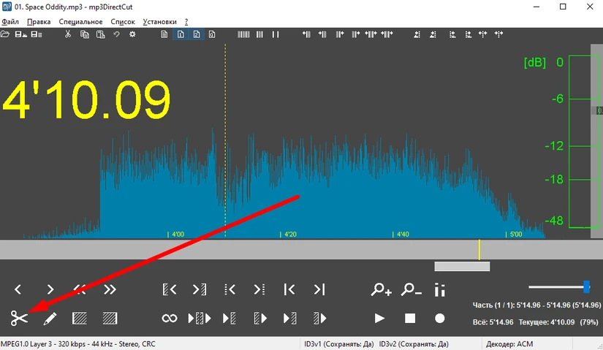Click the settings gear in toolbar
The width and height of the screenshot is (603, 350).
coord(132,34)
